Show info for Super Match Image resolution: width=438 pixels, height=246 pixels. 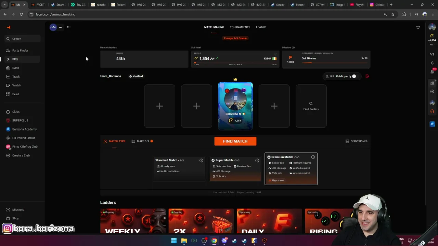257,160
